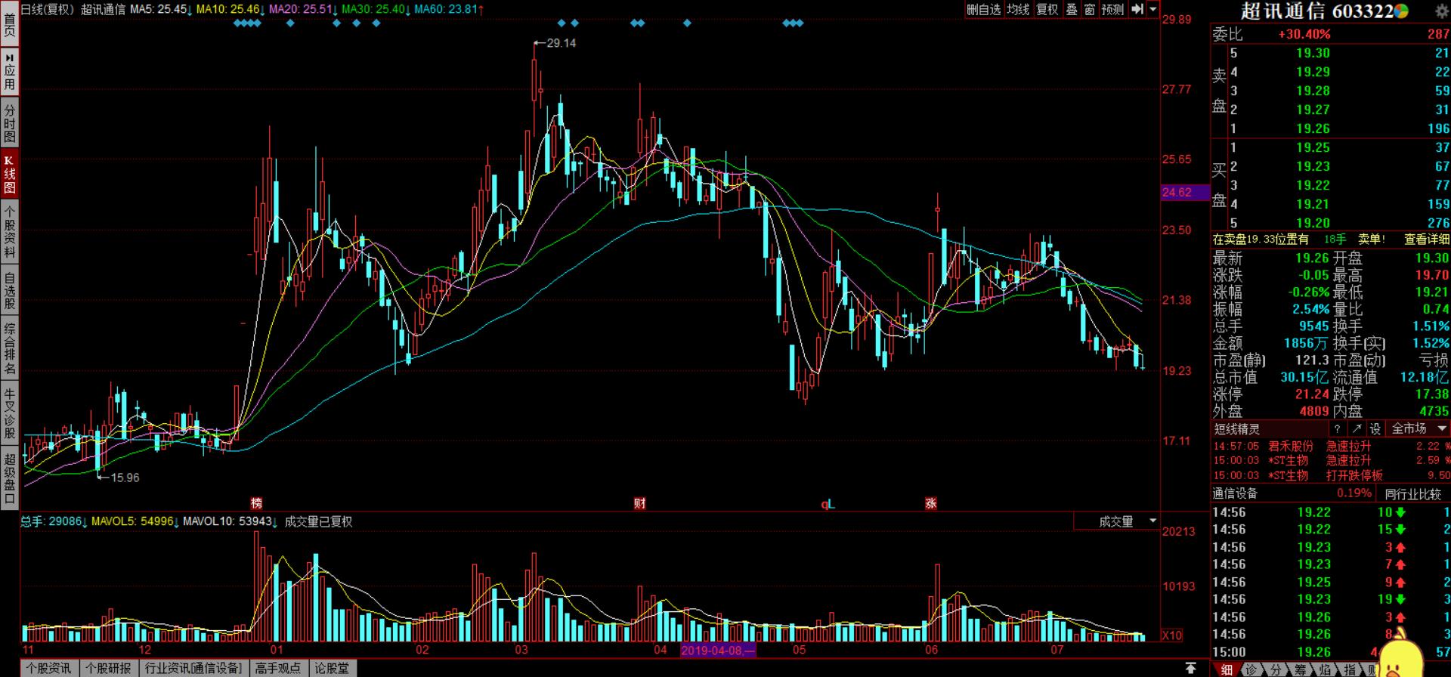This screenshot has height=677, width=1451.
Task: Open the 全市场 market filter dropdown
Action: tap(1418, 428)
